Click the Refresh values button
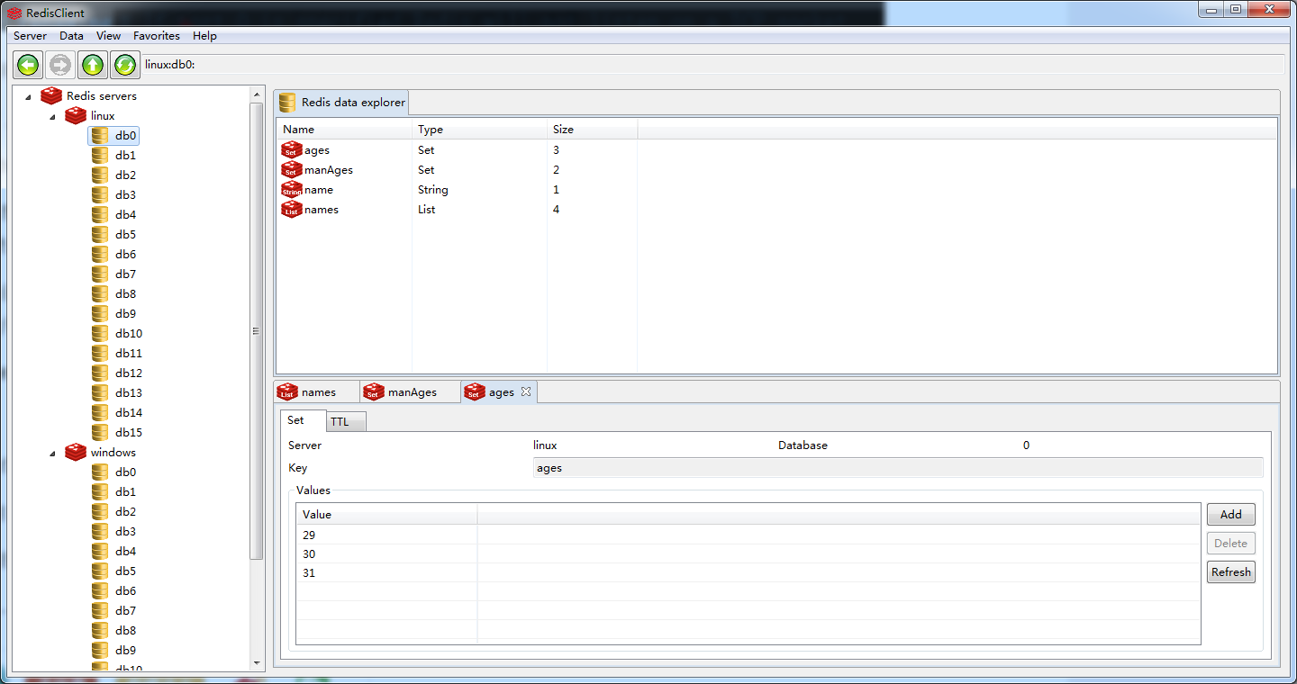Image resolution: width=1297 pixels, height=684 pixels. (x=1230, y=572)
